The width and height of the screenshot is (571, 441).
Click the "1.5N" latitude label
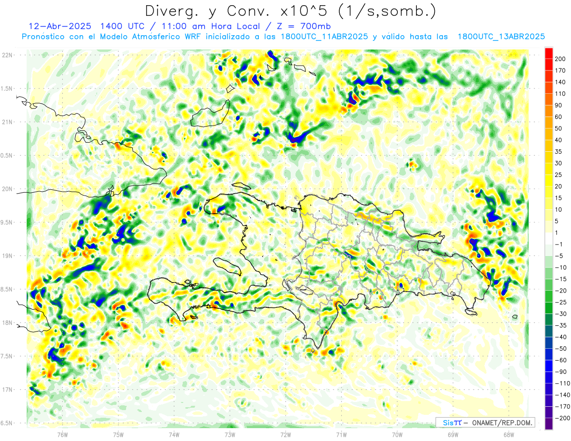coord(7,88)
